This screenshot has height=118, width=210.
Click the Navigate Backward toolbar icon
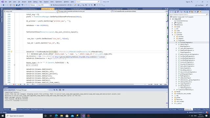tap(4, 5)
